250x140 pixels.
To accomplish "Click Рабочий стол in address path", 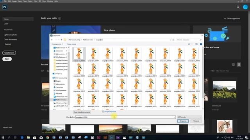I will 88,40.
